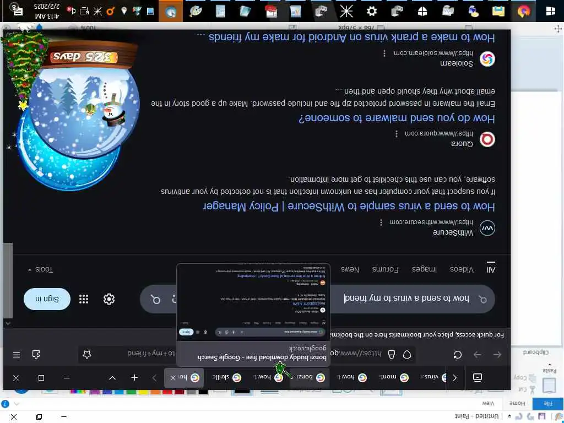Click the Paint palette icon on taskbar
The width and height of the screenshot is (564, 423).
click(x=196, y=11)
